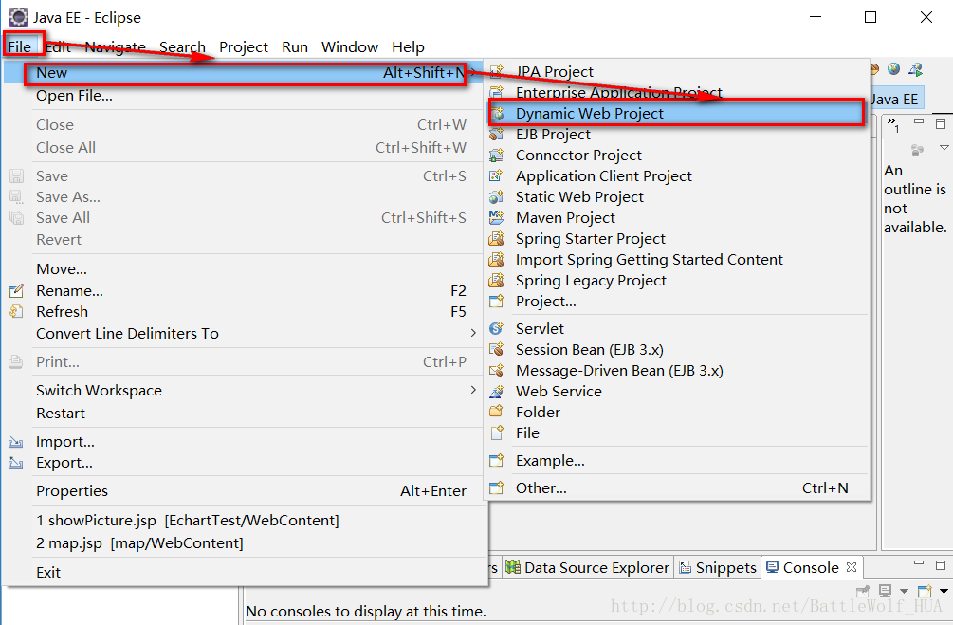Screen dimensions: 953x625
Task: Click the JPA Project icon in submenu
Action: pyautogui.click(x=497, y=72)
